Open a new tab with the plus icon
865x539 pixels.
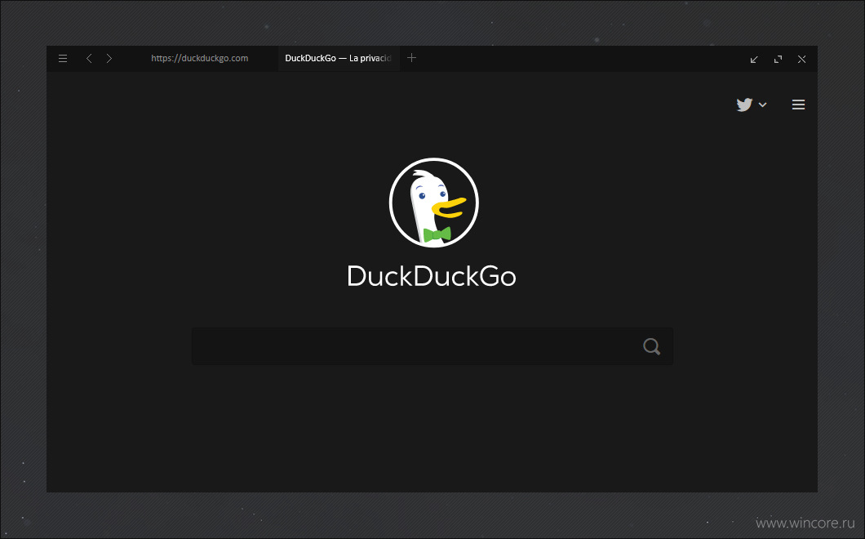click(x=411, y=58)
